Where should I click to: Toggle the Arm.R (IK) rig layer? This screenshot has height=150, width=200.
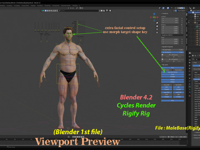[x=178, y=85]
